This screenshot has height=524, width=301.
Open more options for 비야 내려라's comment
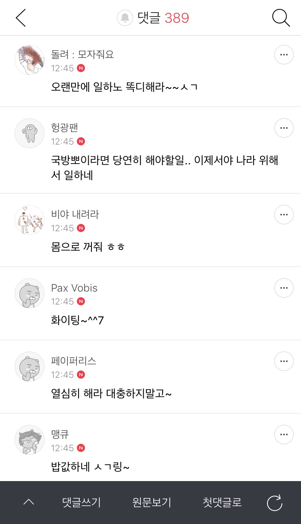284,215
